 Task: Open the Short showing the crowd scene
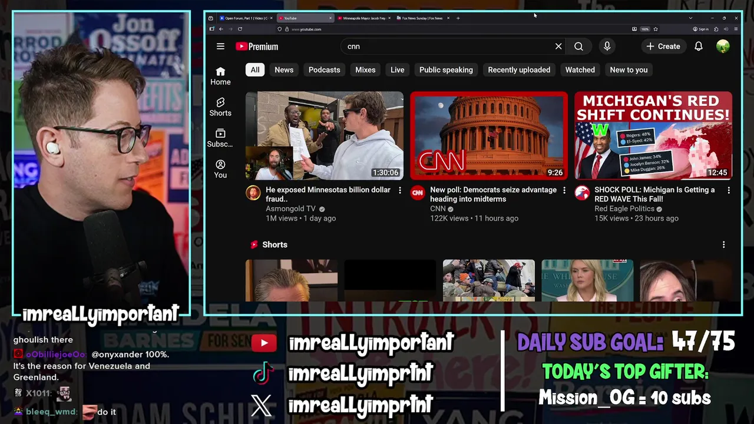pyautogui.click(x=489, y=280)
